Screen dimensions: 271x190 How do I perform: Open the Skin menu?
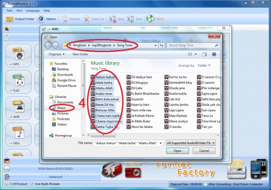[19, 10]
